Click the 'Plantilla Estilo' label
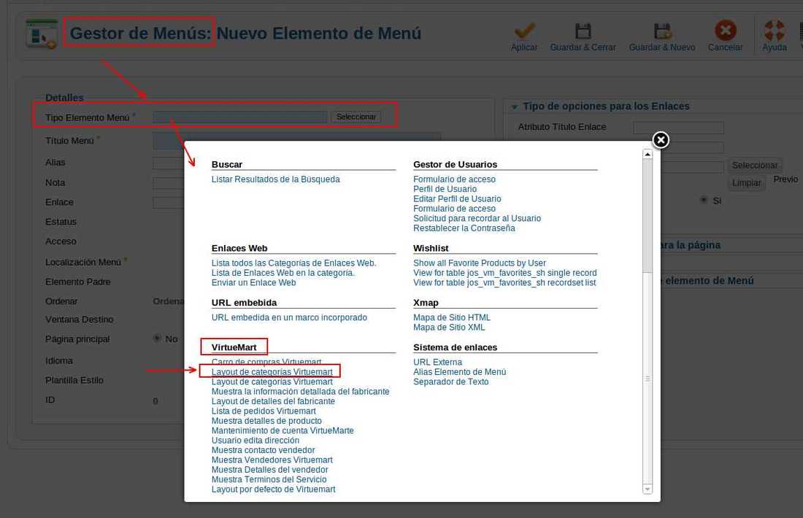 point(74,380)
